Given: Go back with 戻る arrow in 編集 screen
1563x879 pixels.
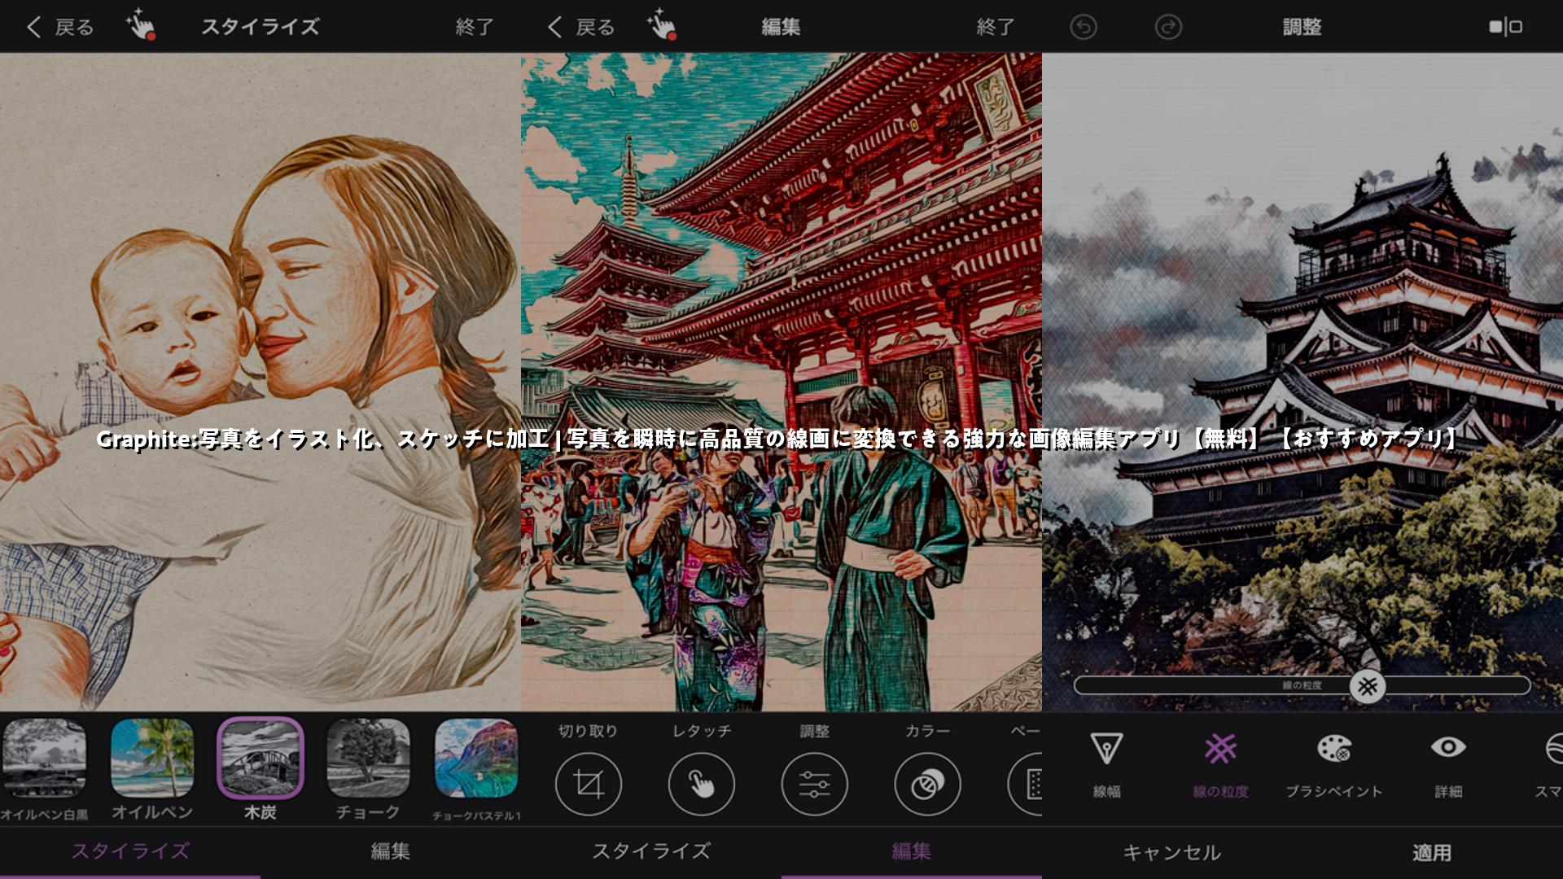Looking at the screenshot, I should pyautogui.click(x=581, y=27).
